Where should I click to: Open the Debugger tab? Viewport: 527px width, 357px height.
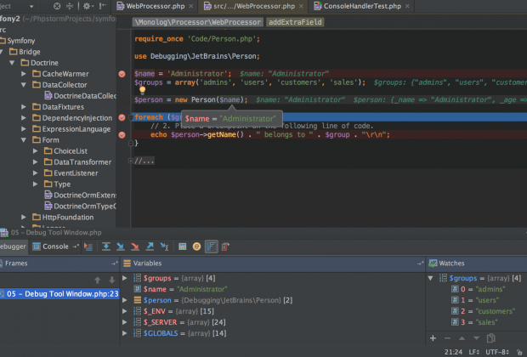(13, 246)
